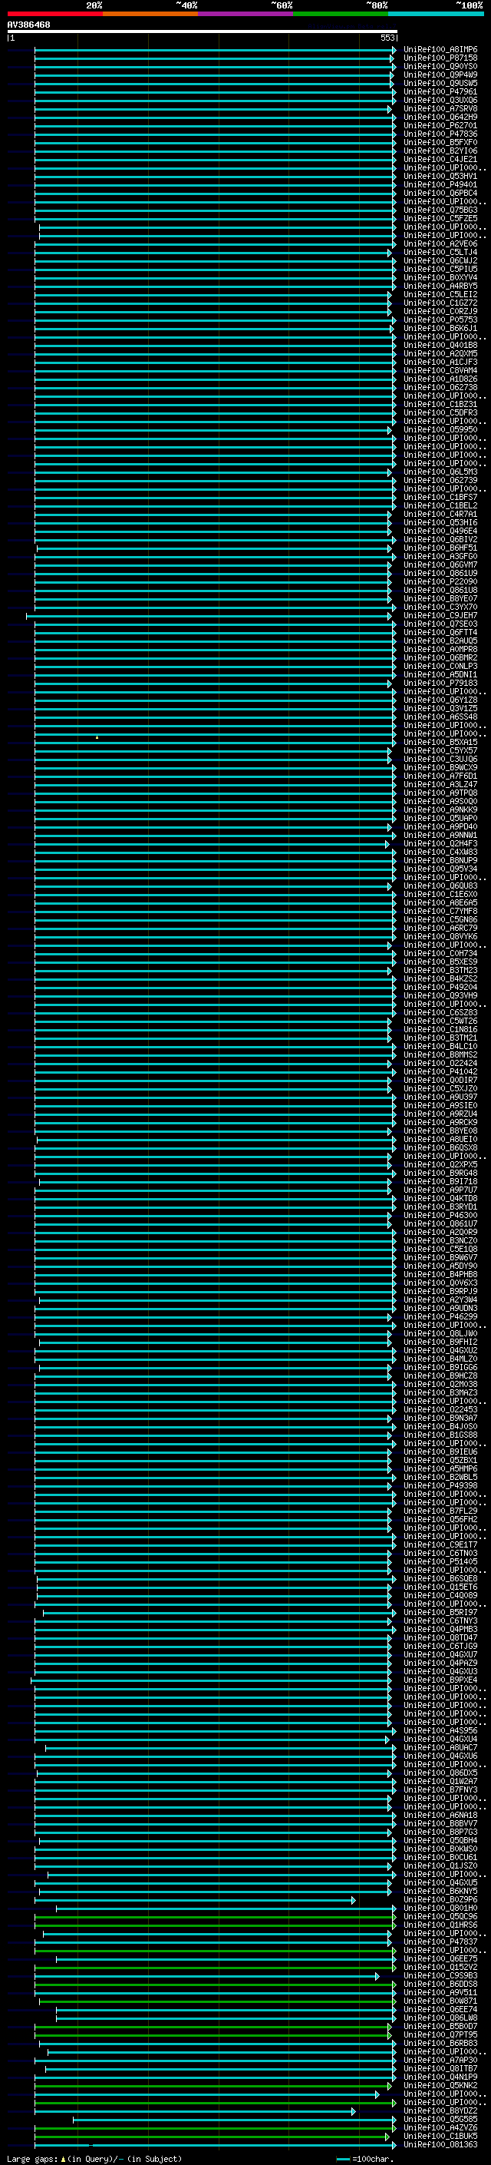Select the UniRef100_Q3UXQ6 label

pyautogui.click(x=440, y=100)
